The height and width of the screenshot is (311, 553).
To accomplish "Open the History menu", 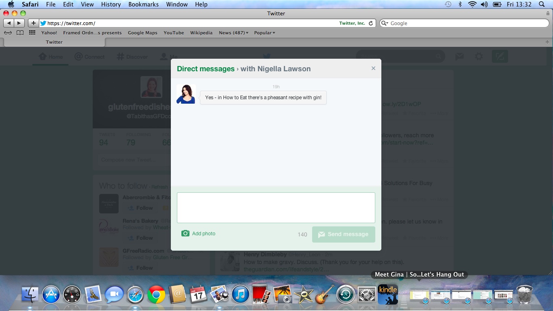I will click(111, 4).
